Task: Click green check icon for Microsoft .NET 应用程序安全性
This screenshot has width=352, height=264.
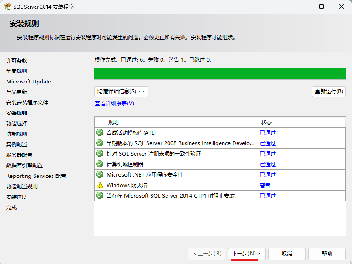Action: 100,174
